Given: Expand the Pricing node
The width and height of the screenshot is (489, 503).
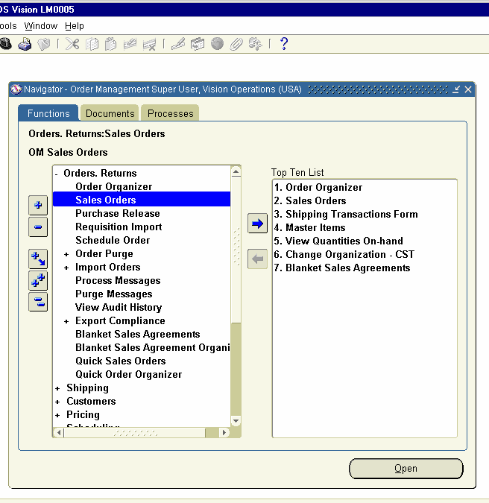Looking at the screenshot, I should tap(57, 415).
